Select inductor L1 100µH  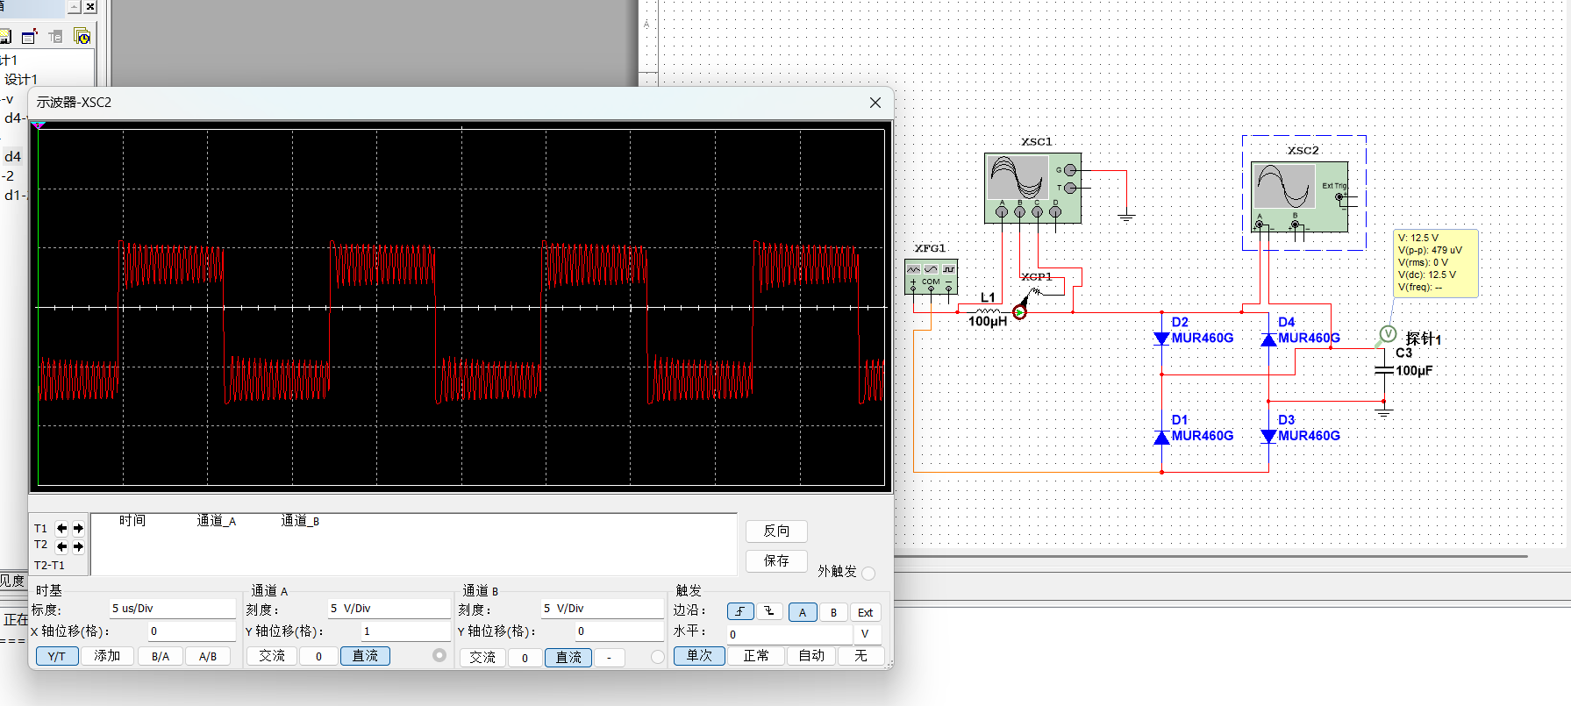tap(988, 310)
